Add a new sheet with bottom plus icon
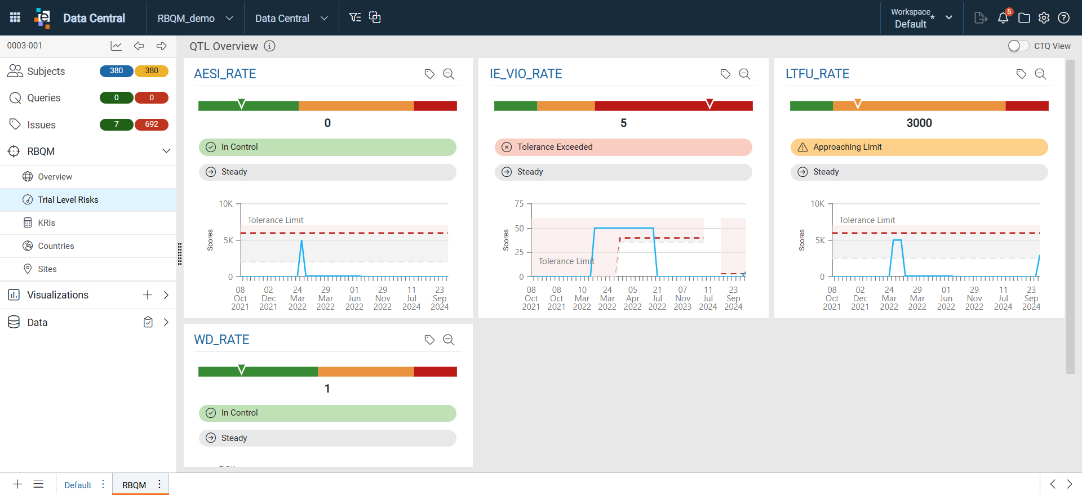1082x495 pixels. pyautogui.click(x=17, y=484)
